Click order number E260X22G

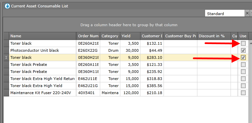[x=88, y=50]
